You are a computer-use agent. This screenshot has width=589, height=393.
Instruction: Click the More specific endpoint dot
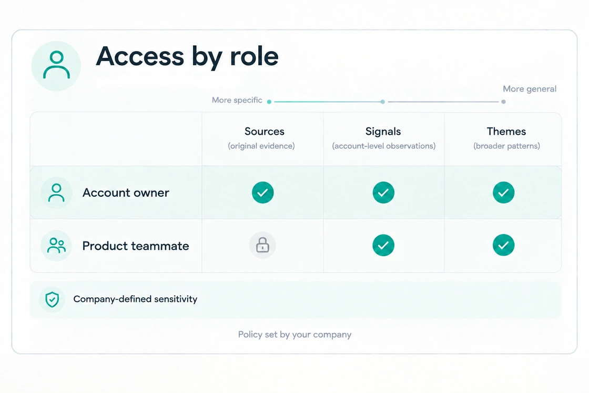tap(269, 102)
